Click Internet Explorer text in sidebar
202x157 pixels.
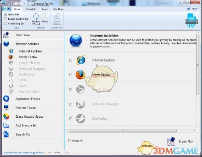[31, 51]
